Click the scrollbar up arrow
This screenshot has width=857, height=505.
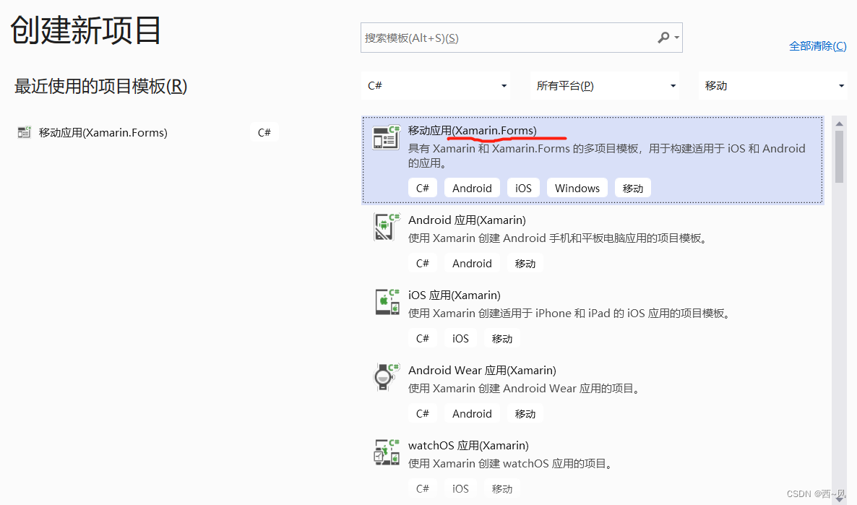(x=839, y=124)
